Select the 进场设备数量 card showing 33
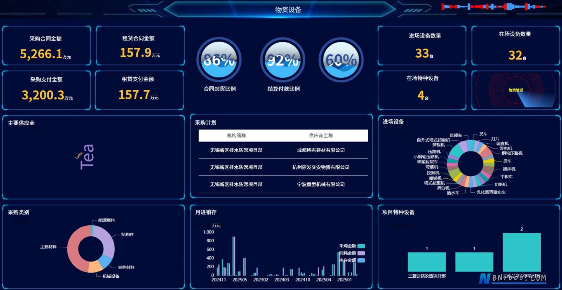 [422, 46]
